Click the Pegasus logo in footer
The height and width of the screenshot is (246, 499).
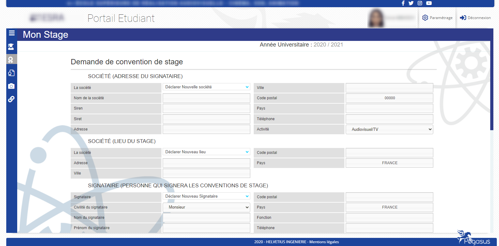474,238
